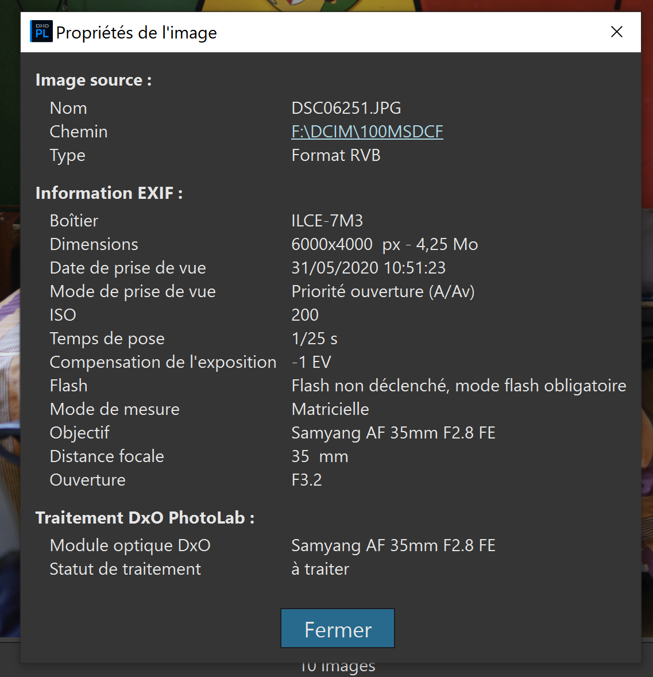The image size is (653, 677).
Task: Select the file name DSC06251.JPG
Action: (x=346, y=108)
